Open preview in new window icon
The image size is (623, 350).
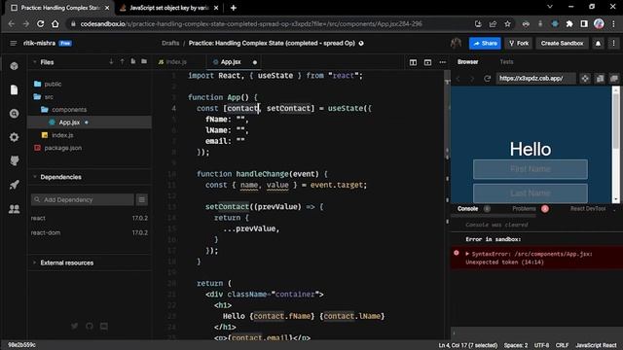pyautogui.click(x=614, y=79)
